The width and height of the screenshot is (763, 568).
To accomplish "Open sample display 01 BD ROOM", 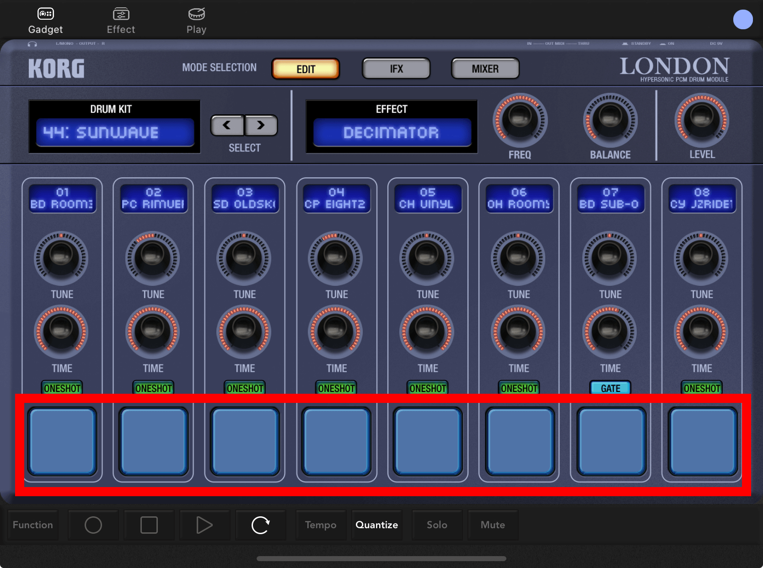I will 62,198.
